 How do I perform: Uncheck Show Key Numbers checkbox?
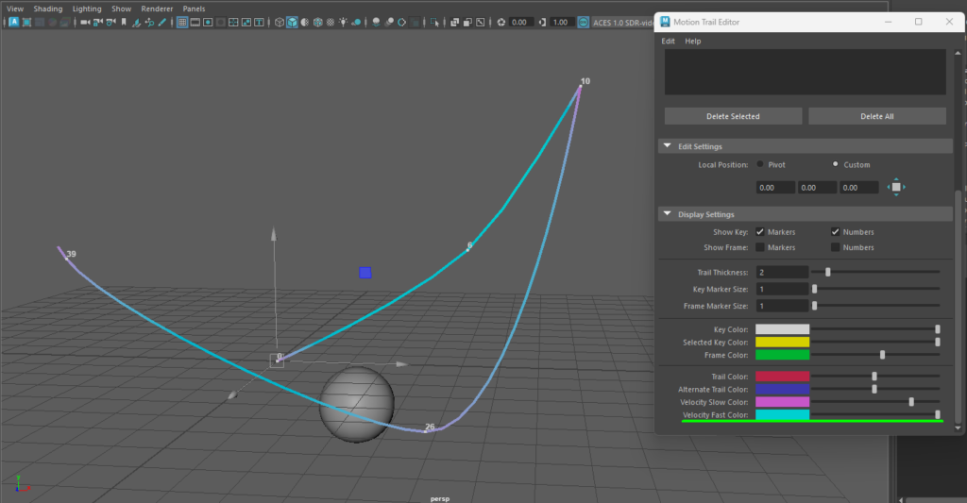pos(836,232)
